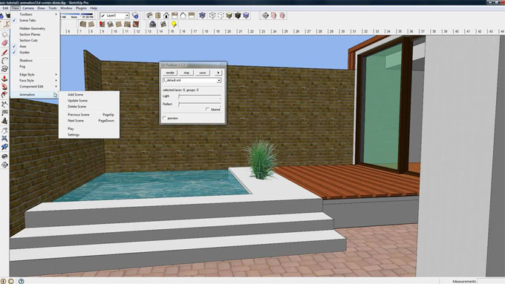Click the Podium render button
This screenshot has width=505, height=284.
(x=170, y=73)
